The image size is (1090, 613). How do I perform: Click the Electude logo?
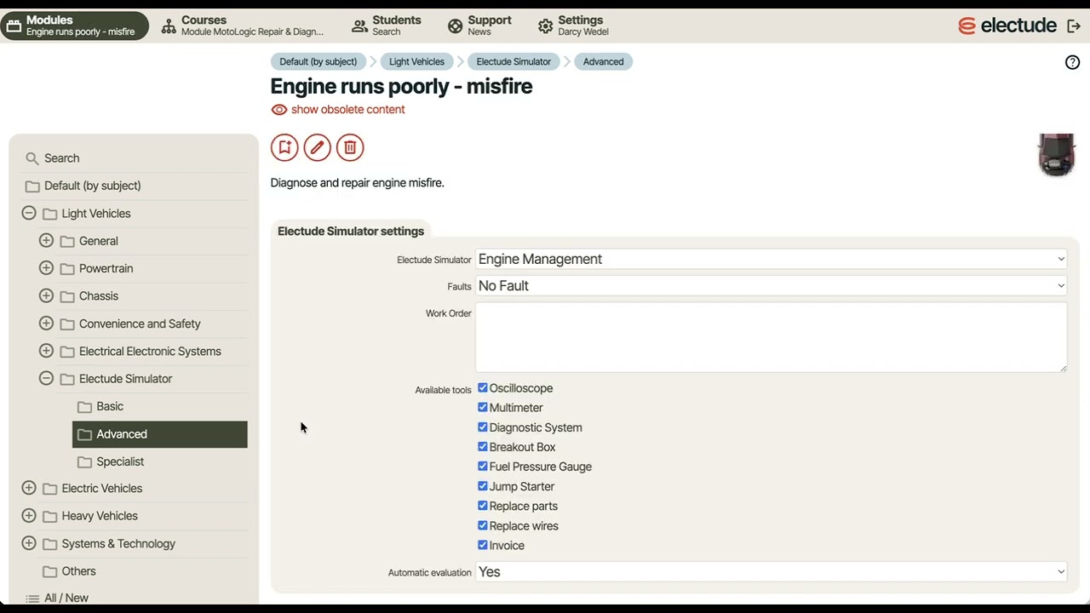(1007, 26)
